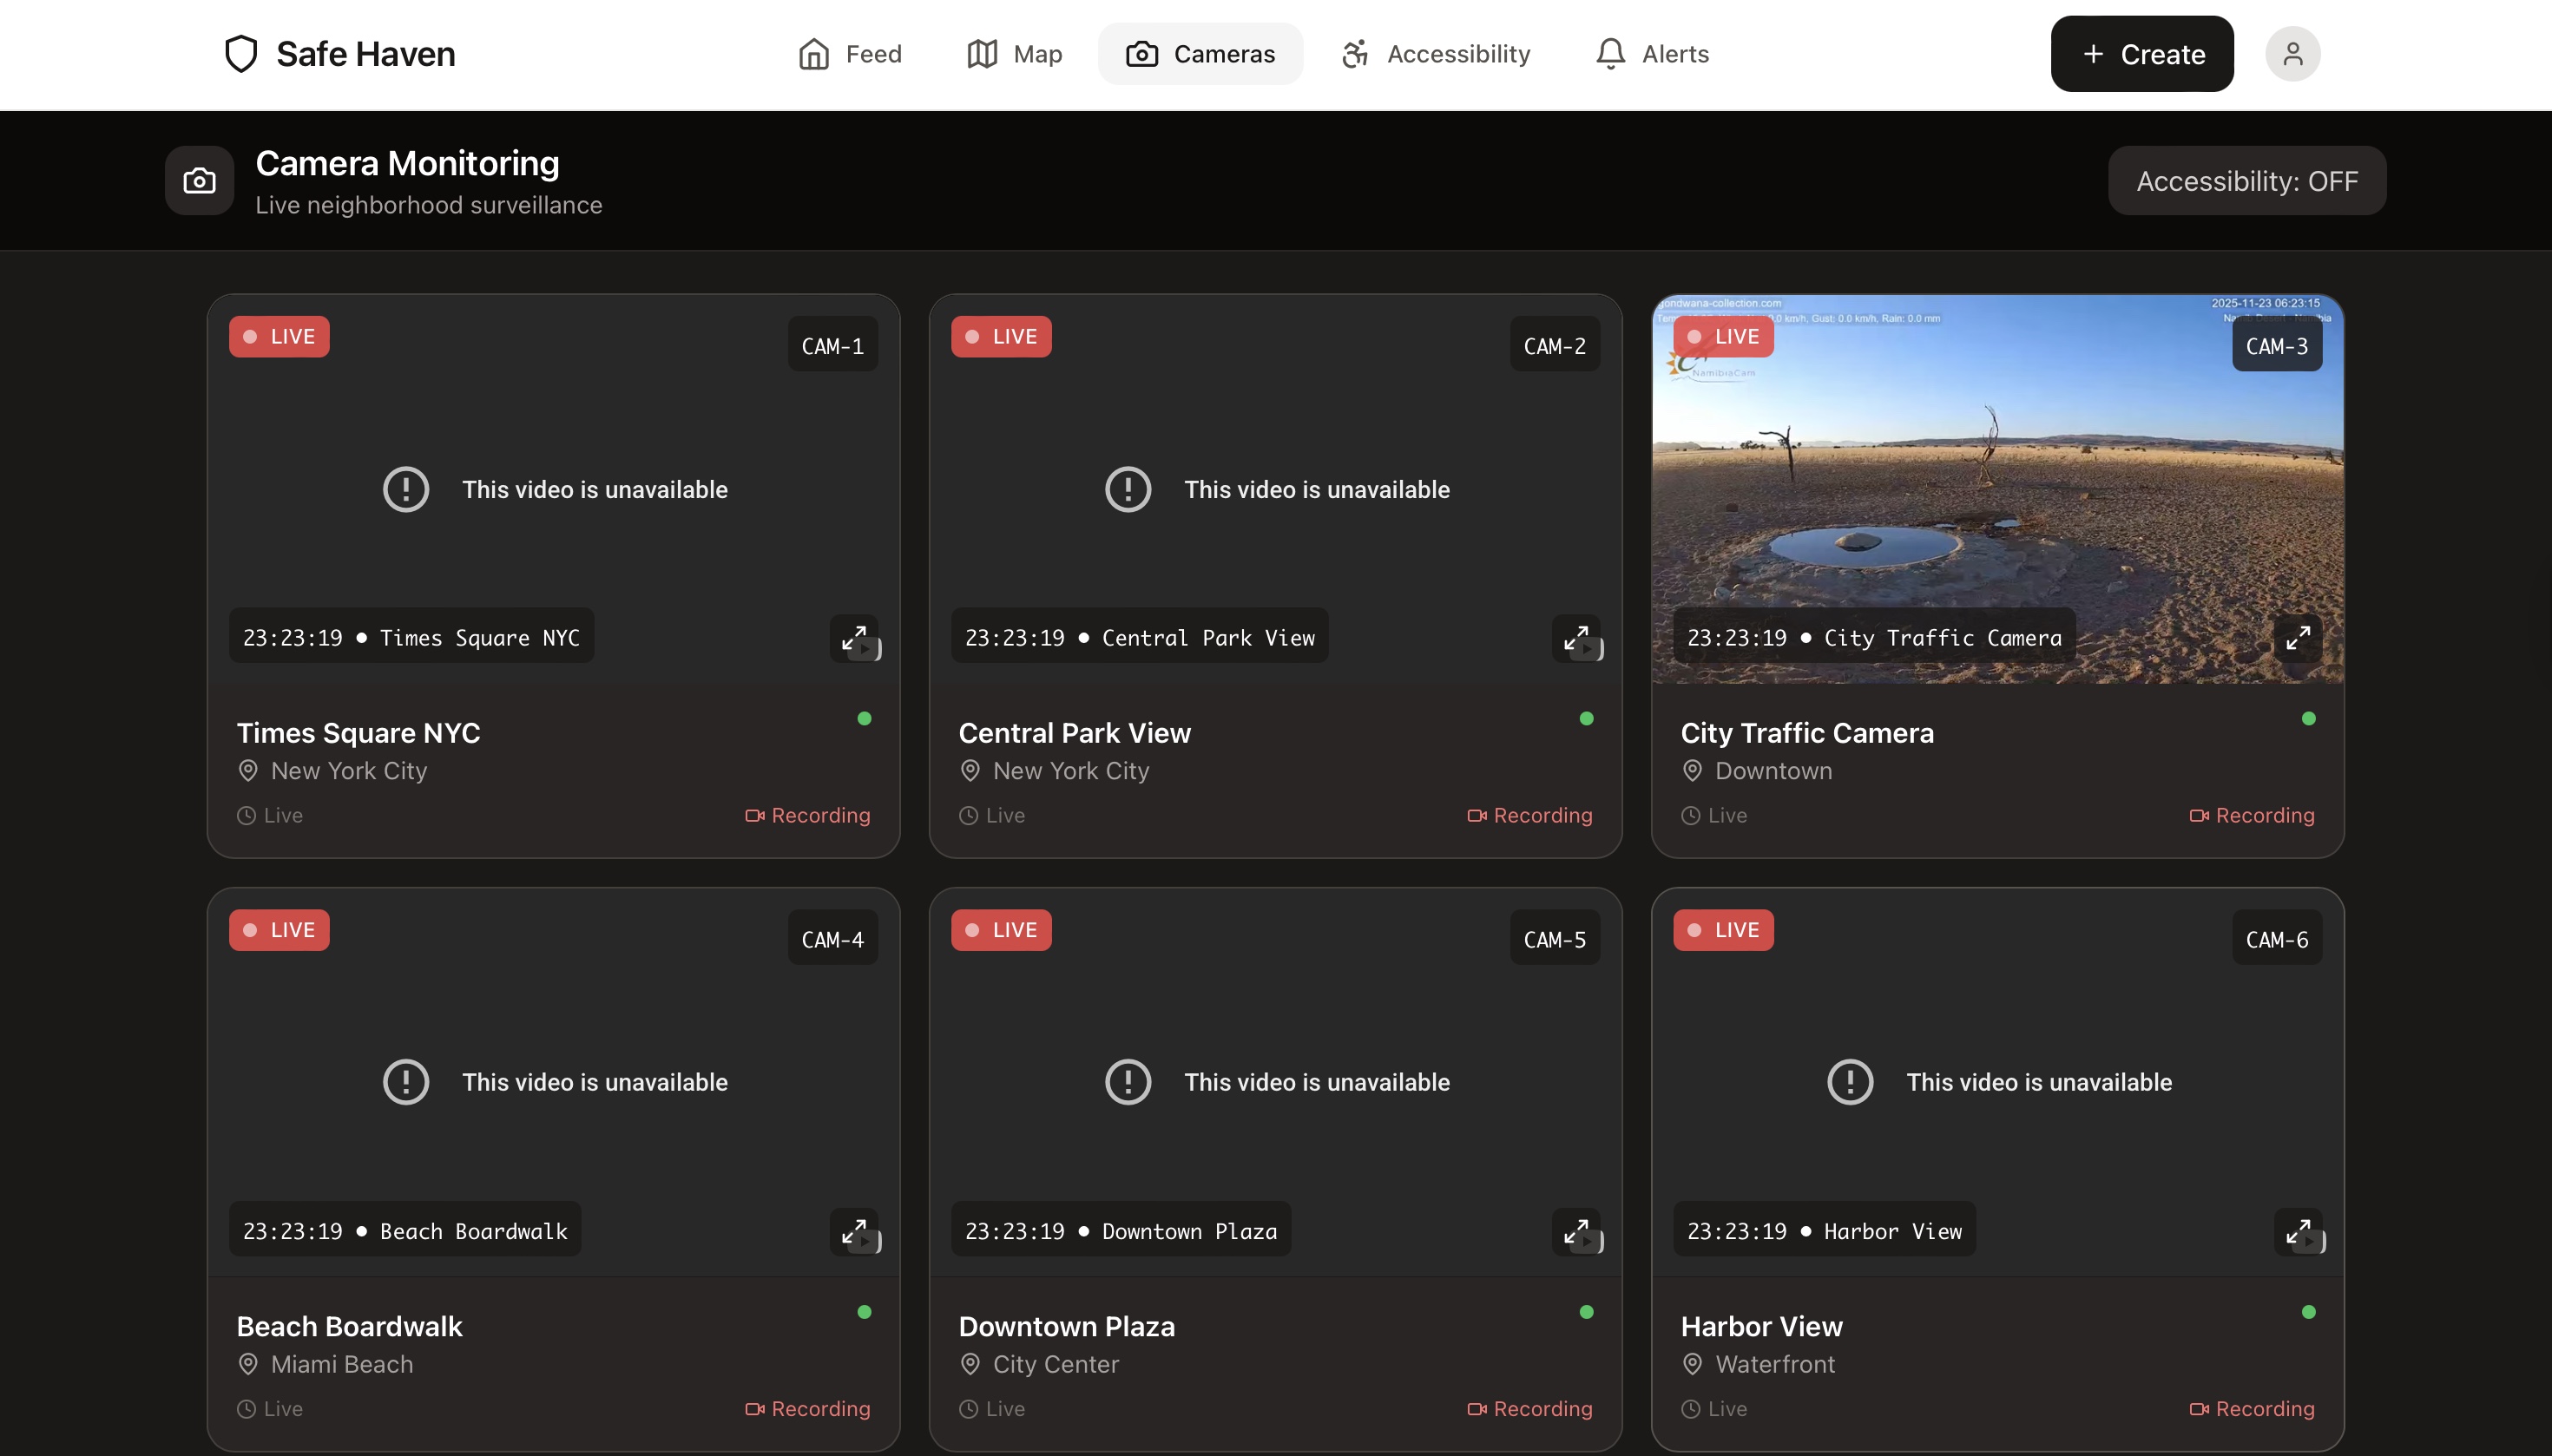Click the CAM-5 badge label
The height and width of the screenshot is (1456, 2552).
(x=1554, y=939)
